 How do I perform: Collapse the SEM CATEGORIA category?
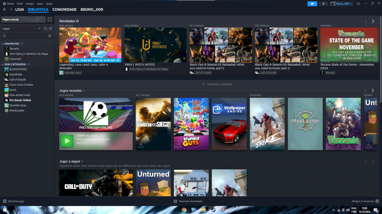3,64
